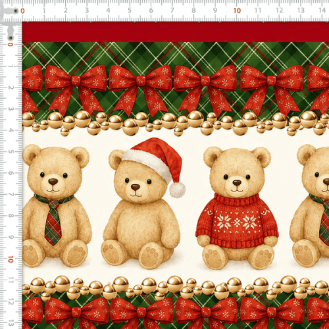
Task: Click number 3 on the vertical ruler
Action: [11, 109]
